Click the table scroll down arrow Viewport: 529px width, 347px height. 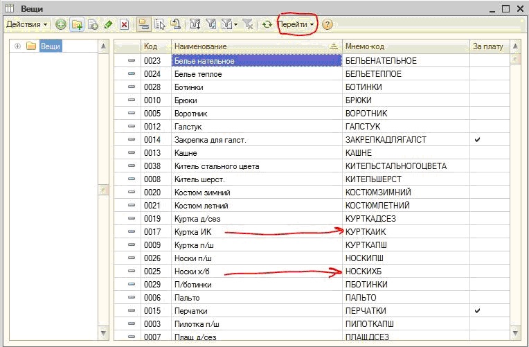tap(515, 333)
